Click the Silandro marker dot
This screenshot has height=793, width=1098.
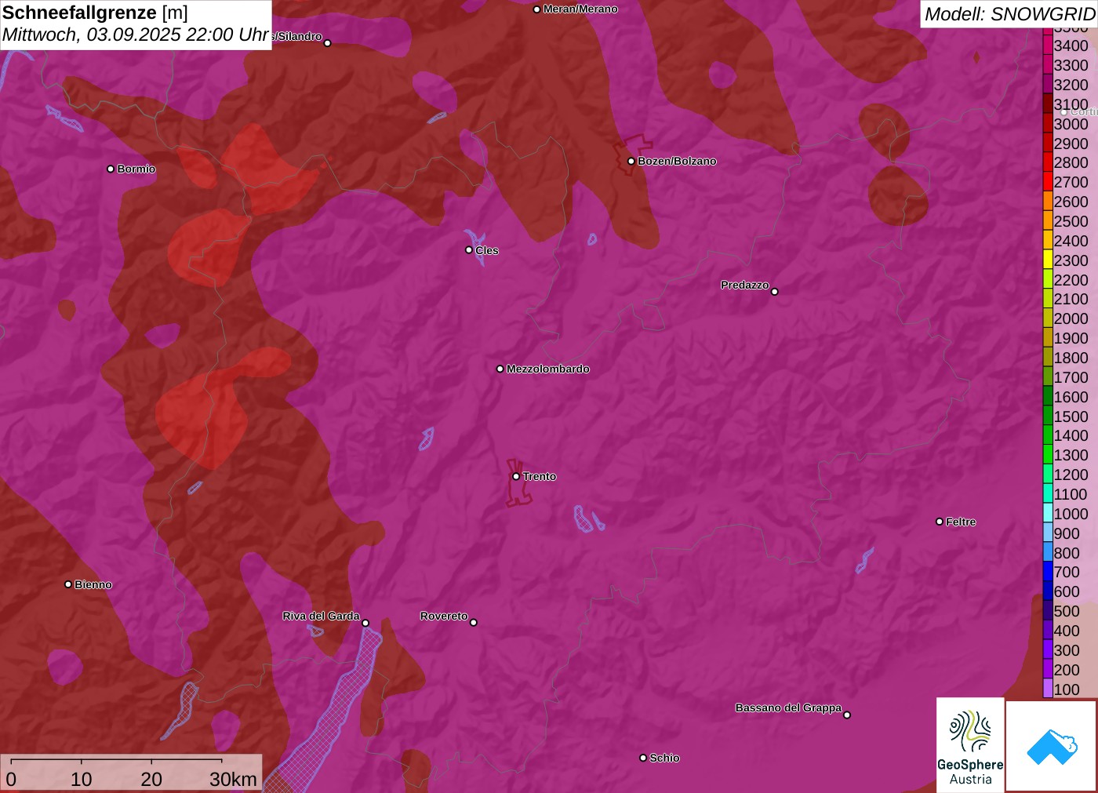coord(328,43)
